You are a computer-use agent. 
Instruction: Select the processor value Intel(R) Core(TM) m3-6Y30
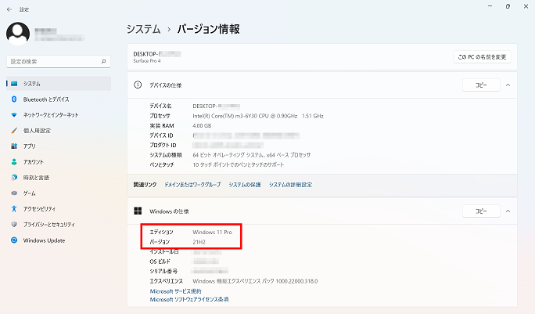coord(258,116)
